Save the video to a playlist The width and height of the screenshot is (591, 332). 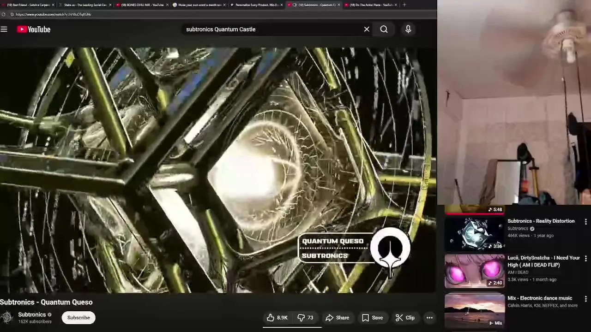click(373, 318)
